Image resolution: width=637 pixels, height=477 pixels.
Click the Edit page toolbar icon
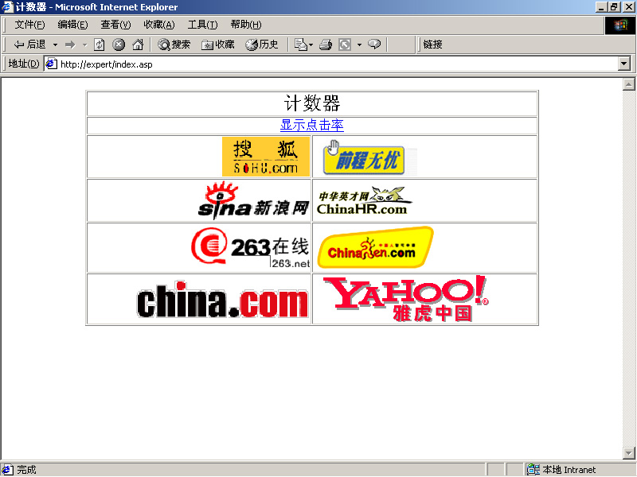[345, 45]
